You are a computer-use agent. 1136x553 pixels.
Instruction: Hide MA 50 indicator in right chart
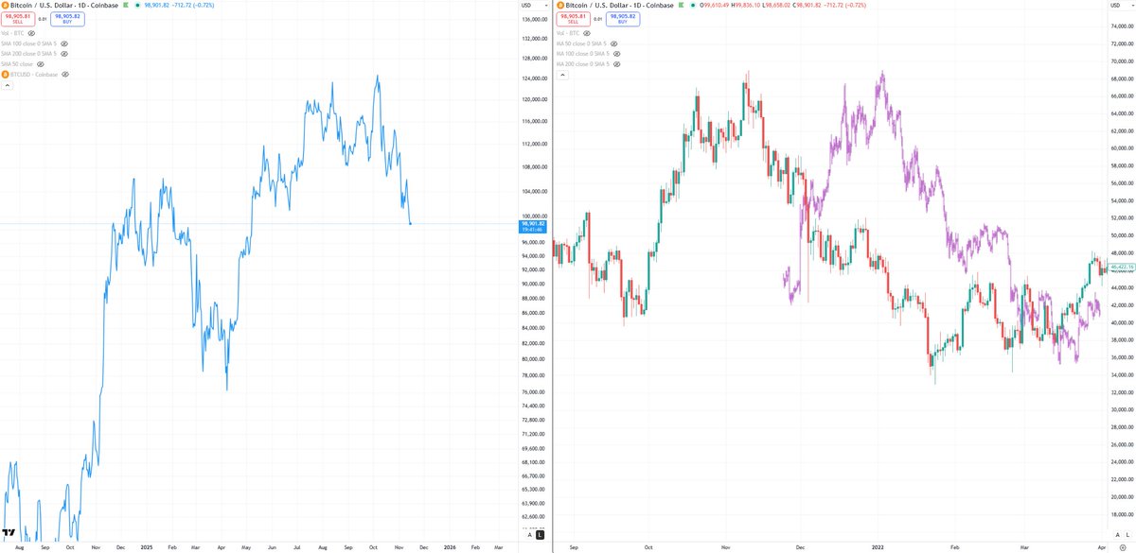click(x=614, y=43)
